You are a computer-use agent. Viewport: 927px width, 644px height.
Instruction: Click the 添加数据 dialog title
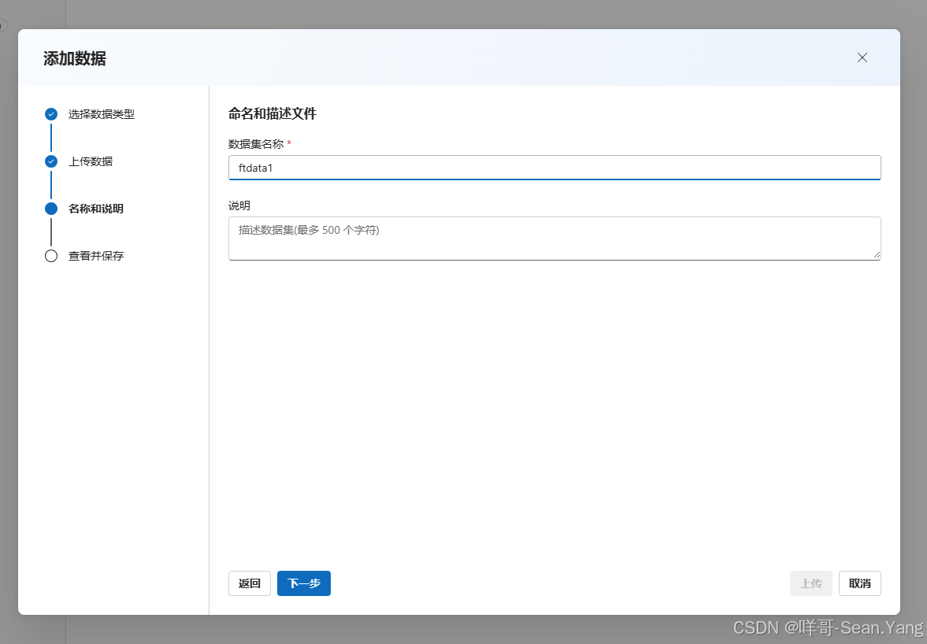pyautogui.click(x=75, y=58)
